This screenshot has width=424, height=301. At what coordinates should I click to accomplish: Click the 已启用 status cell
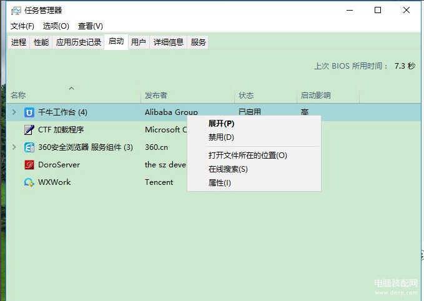[x=250, y=112]
